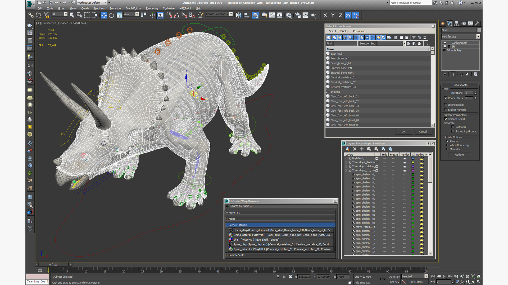This screenshot has height=285, width=508.
Task: Jump to end of animation
Action: [x=456, y=277]
